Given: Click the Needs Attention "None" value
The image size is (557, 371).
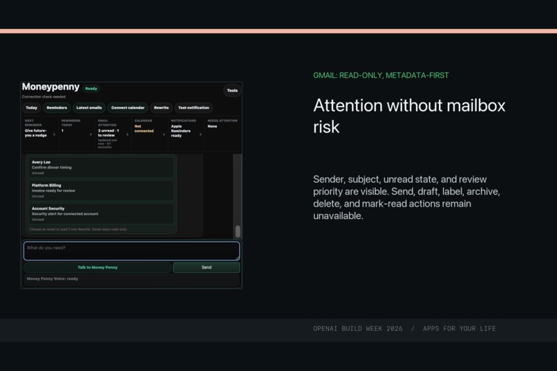Looking at the screenshot, I should click(x=212, y=126).
